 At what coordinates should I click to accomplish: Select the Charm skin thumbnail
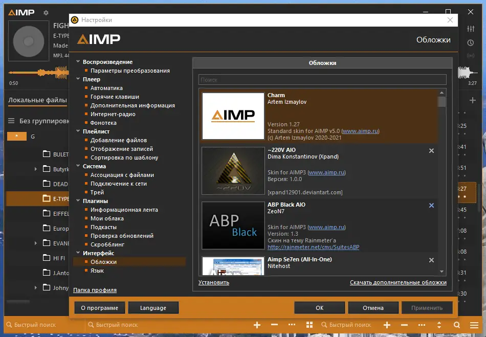[233, 116]
